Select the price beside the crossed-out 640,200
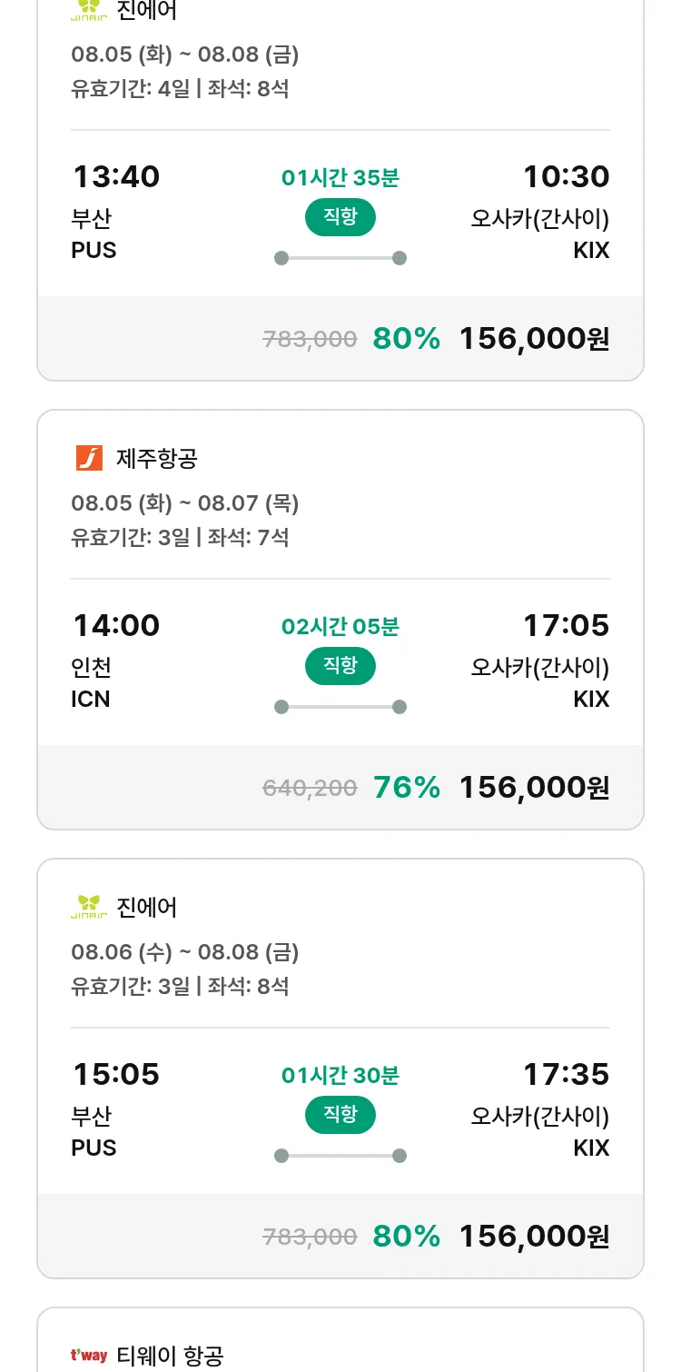The width and height of the screenshot is (681, 1372). pos(534,787)
